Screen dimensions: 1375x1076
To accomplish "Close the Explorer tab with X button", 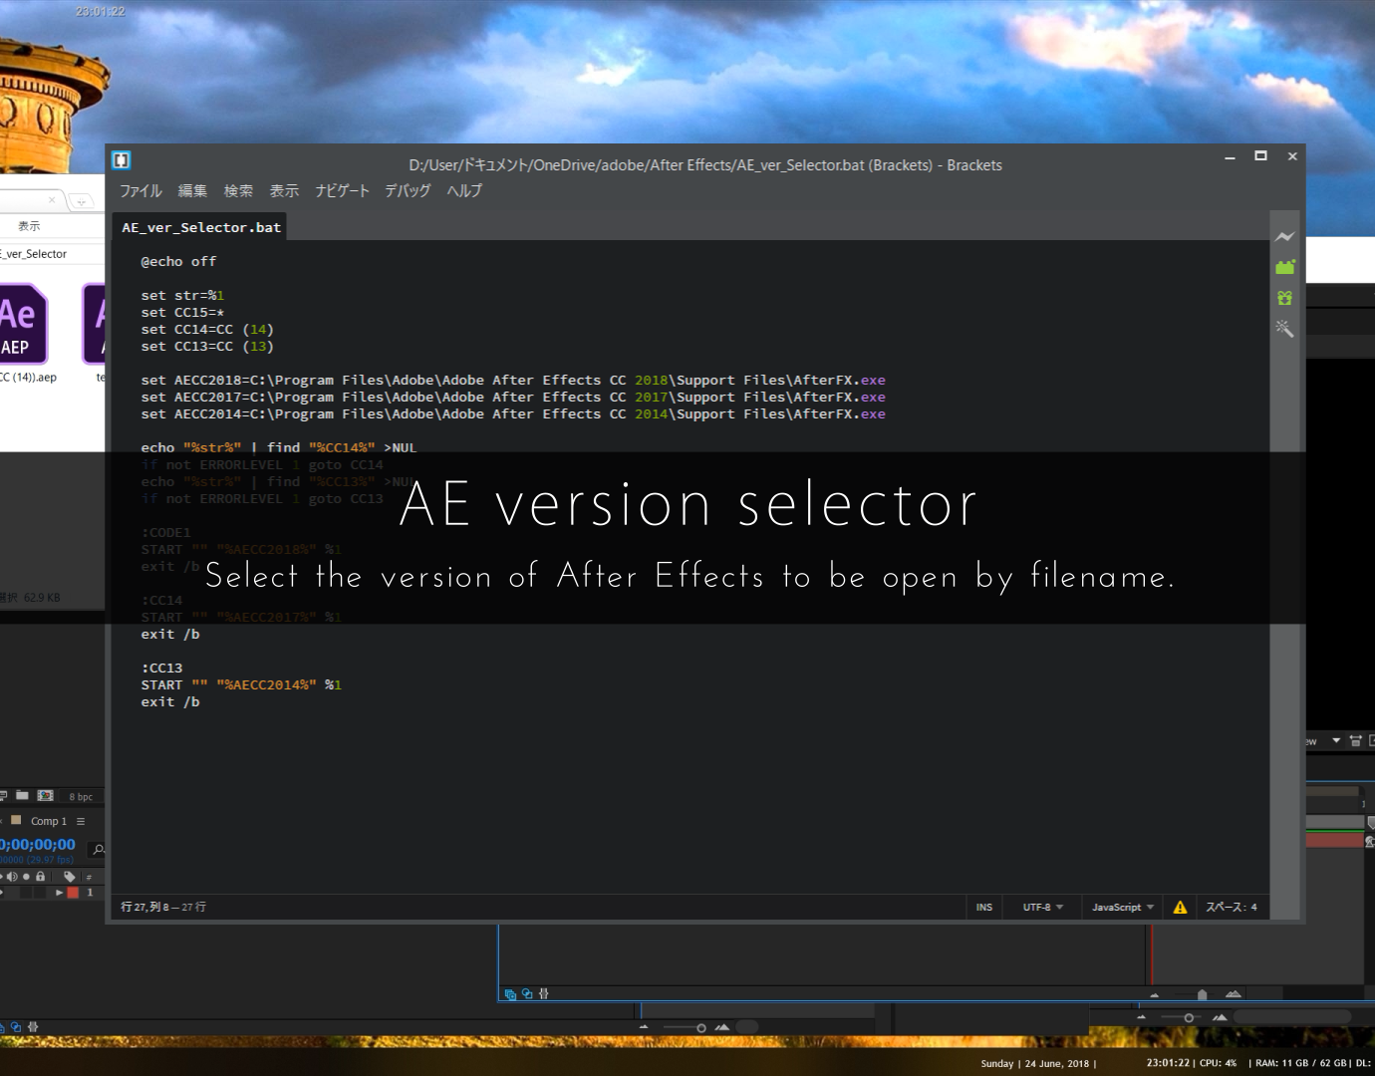I will (52, 200).
